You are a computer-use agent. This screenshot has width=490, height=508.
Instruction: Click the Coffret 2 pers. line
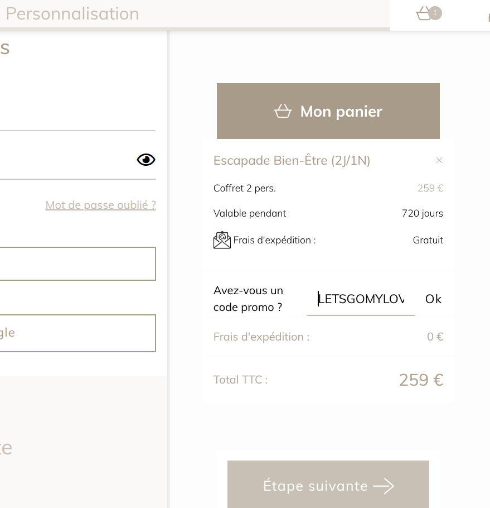[x=245, y=188]
